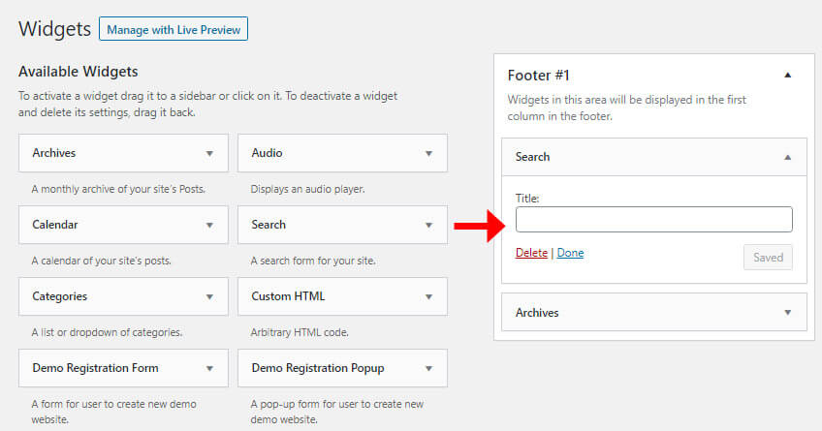Image resolution: width=822 pixels, height=431 pixels.
Task: Expand the Demo Registration Popup arrow
Action: 428,369
